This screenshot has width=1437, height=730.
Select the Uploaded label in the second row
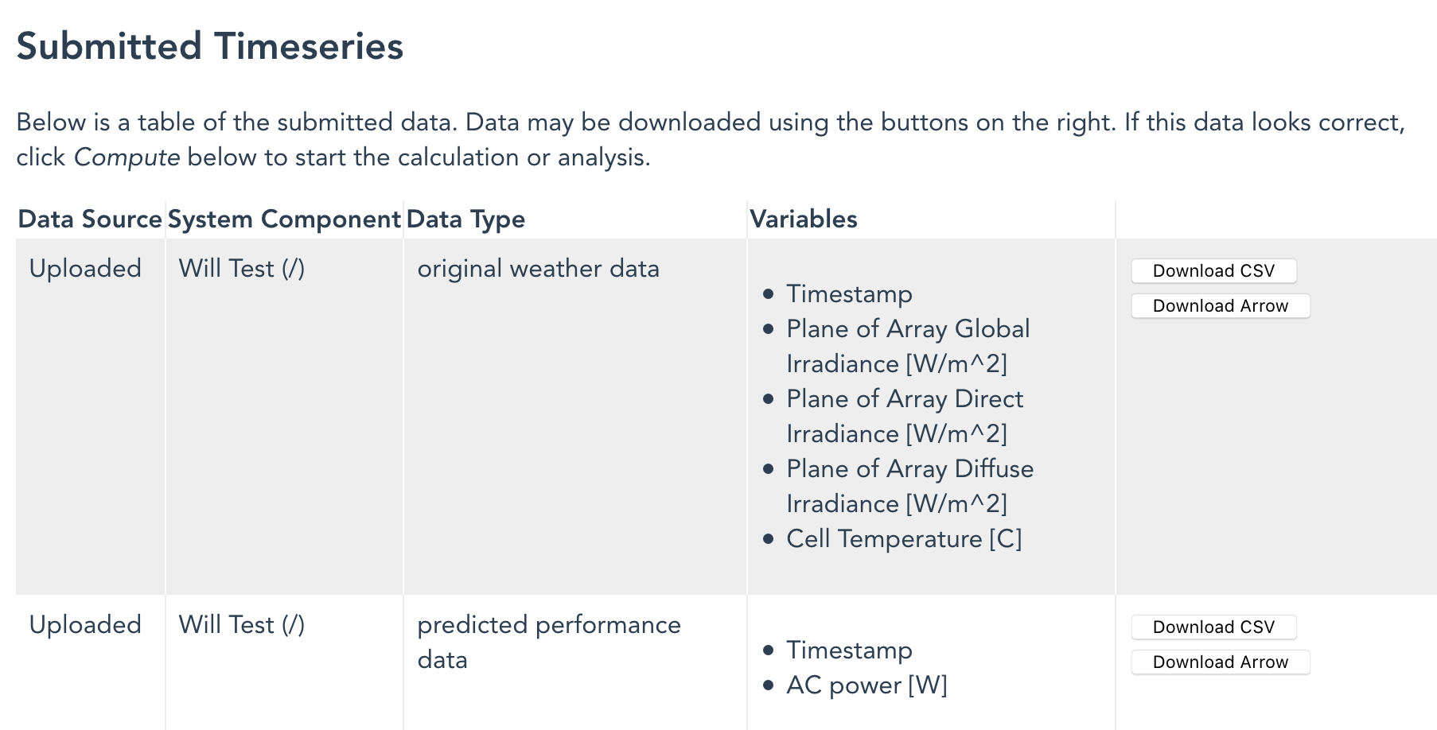coord(87,624)
